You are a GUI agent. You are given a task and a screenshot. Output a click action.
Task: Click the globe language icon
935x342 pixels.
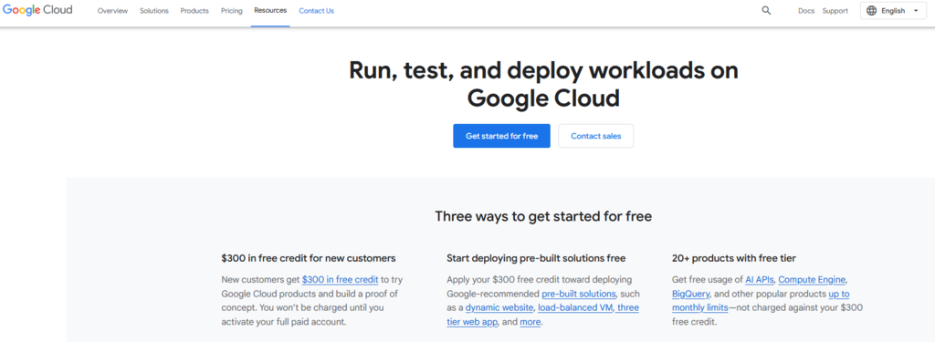(x=872, y=11)
